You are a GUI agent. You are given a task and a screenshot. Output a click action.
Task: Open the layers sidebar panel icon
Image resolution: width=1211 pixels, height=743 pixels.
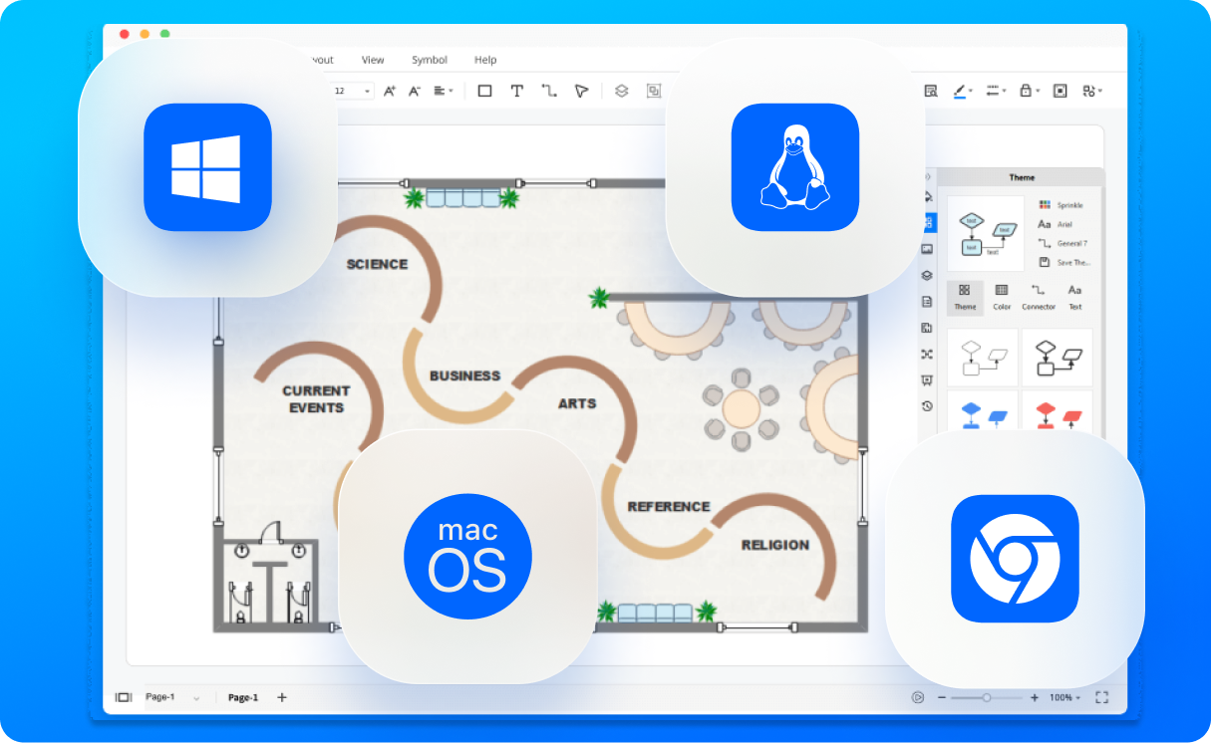pos(927,275)
